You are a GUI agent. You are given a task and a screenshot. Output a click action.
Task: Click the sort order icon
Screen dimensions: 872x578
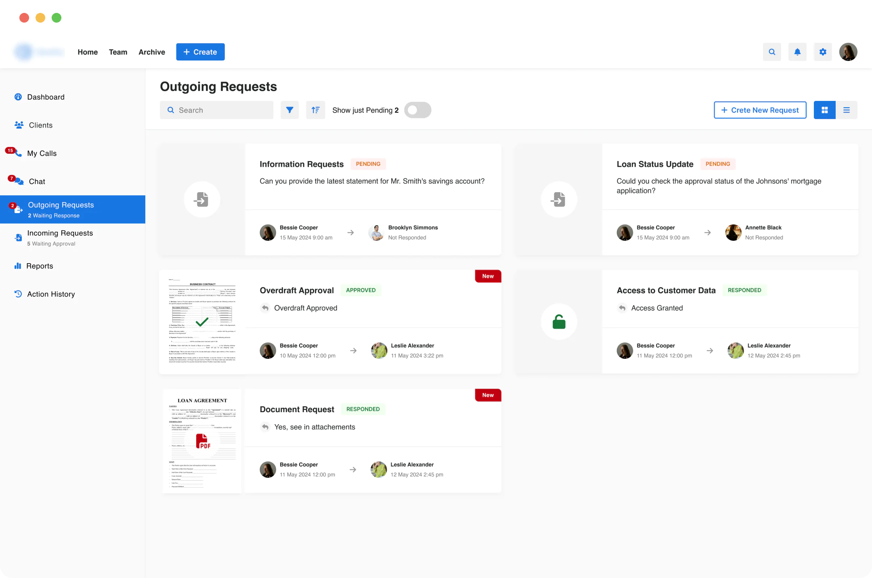point(315,110)
